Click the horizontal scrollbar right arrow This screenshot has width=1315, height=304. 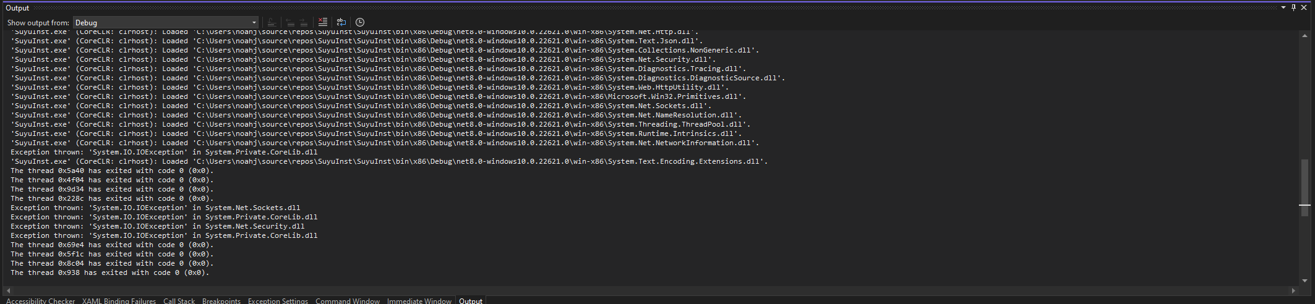[1293, 290]
